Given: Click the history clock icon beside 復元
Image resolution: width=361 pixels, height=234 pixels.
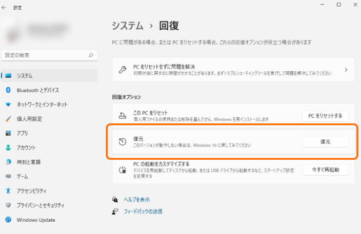Looking at the screenshot, I should [123, 142].
